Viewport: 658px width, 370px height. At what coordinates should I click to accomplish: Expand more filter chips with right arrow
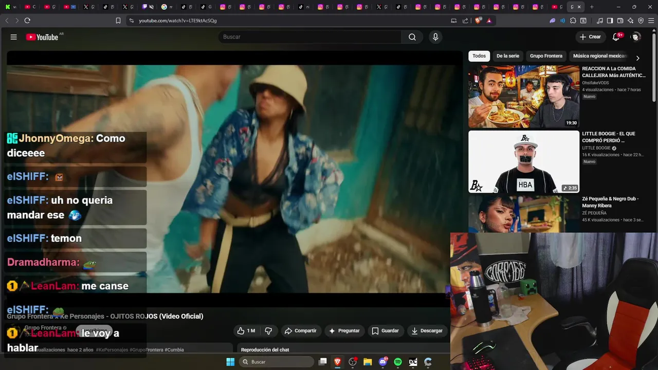coord(637,58)
